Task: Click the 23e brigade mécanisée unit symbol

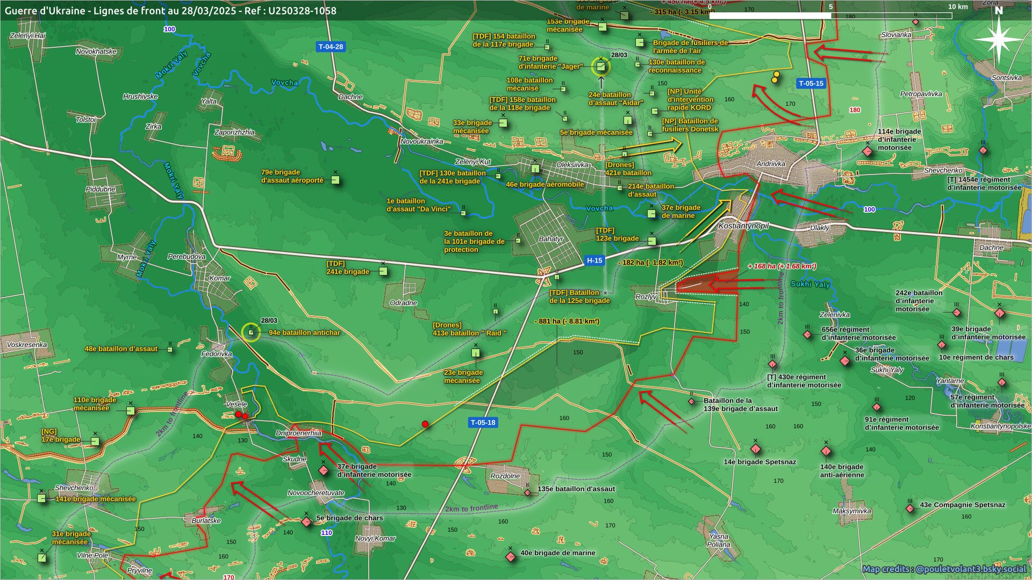Action: (x=476, y=353)
